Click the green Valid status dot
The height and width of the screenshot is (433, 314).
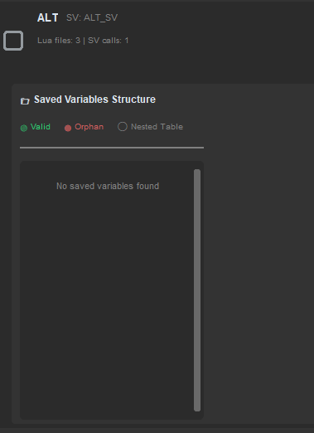pyautogui.click(x=24, y=128)
